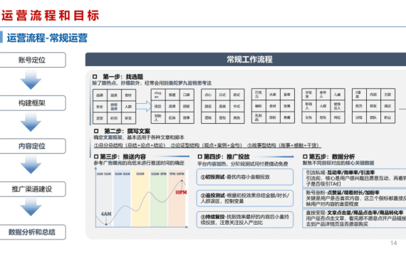Screen dimensions: 406x256
Task: Click the 运营流程和目标 red title
Action: tap(51, 15)
